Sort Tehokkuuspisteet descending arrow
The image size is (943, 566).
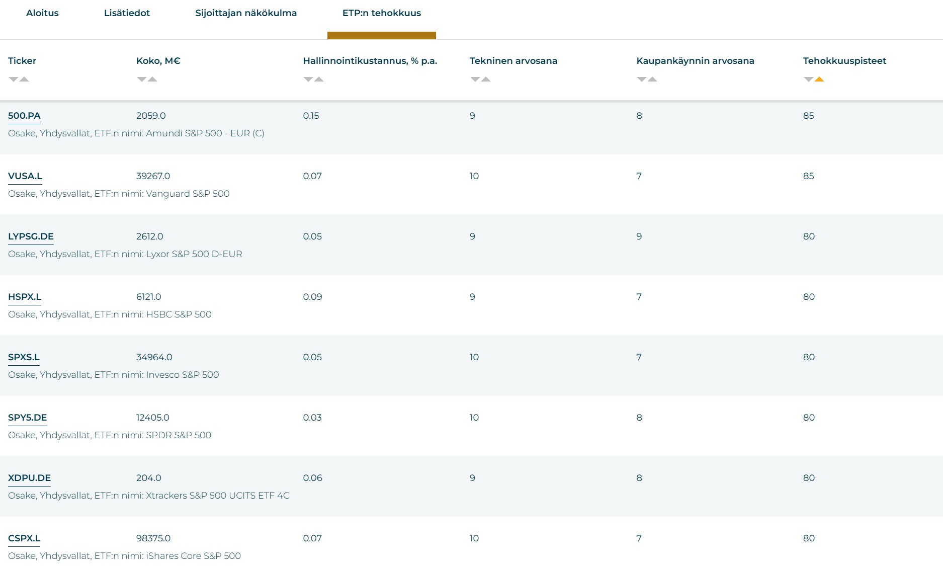coord(809,79)
